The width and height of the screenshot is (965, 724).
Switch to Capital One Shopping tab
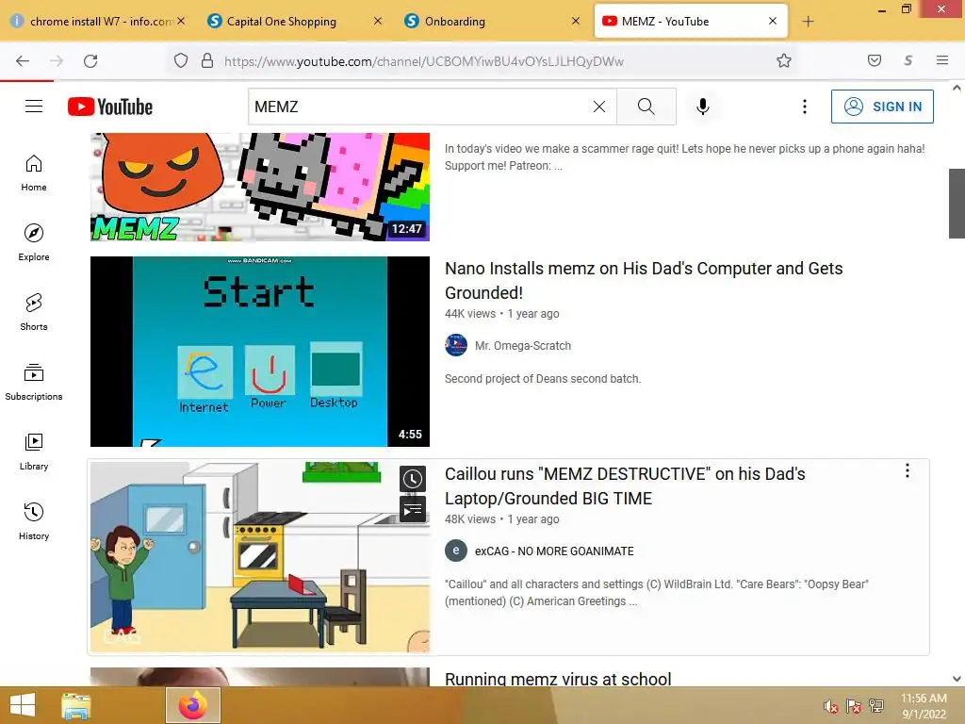[x=281, y=22]
